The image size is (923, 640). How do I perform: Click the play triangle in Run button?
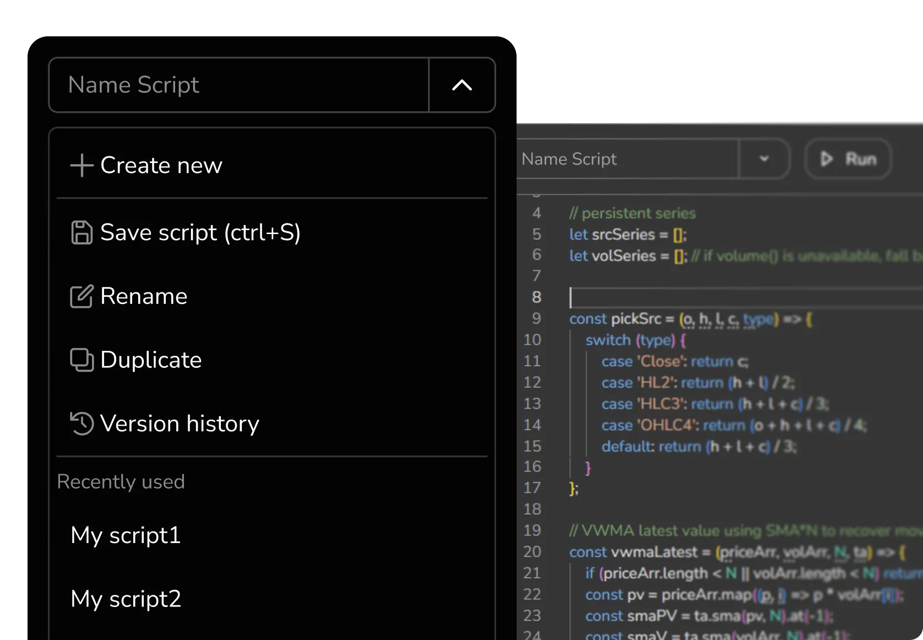coord(826,159)
